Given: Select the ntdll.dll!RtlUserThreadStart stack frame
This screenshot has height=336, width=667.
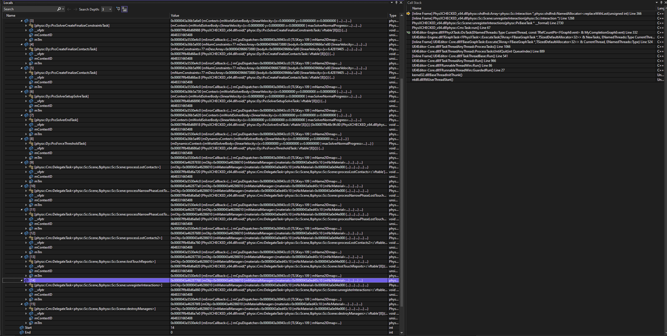Looking at the screenshot, I should click(432, 80).
